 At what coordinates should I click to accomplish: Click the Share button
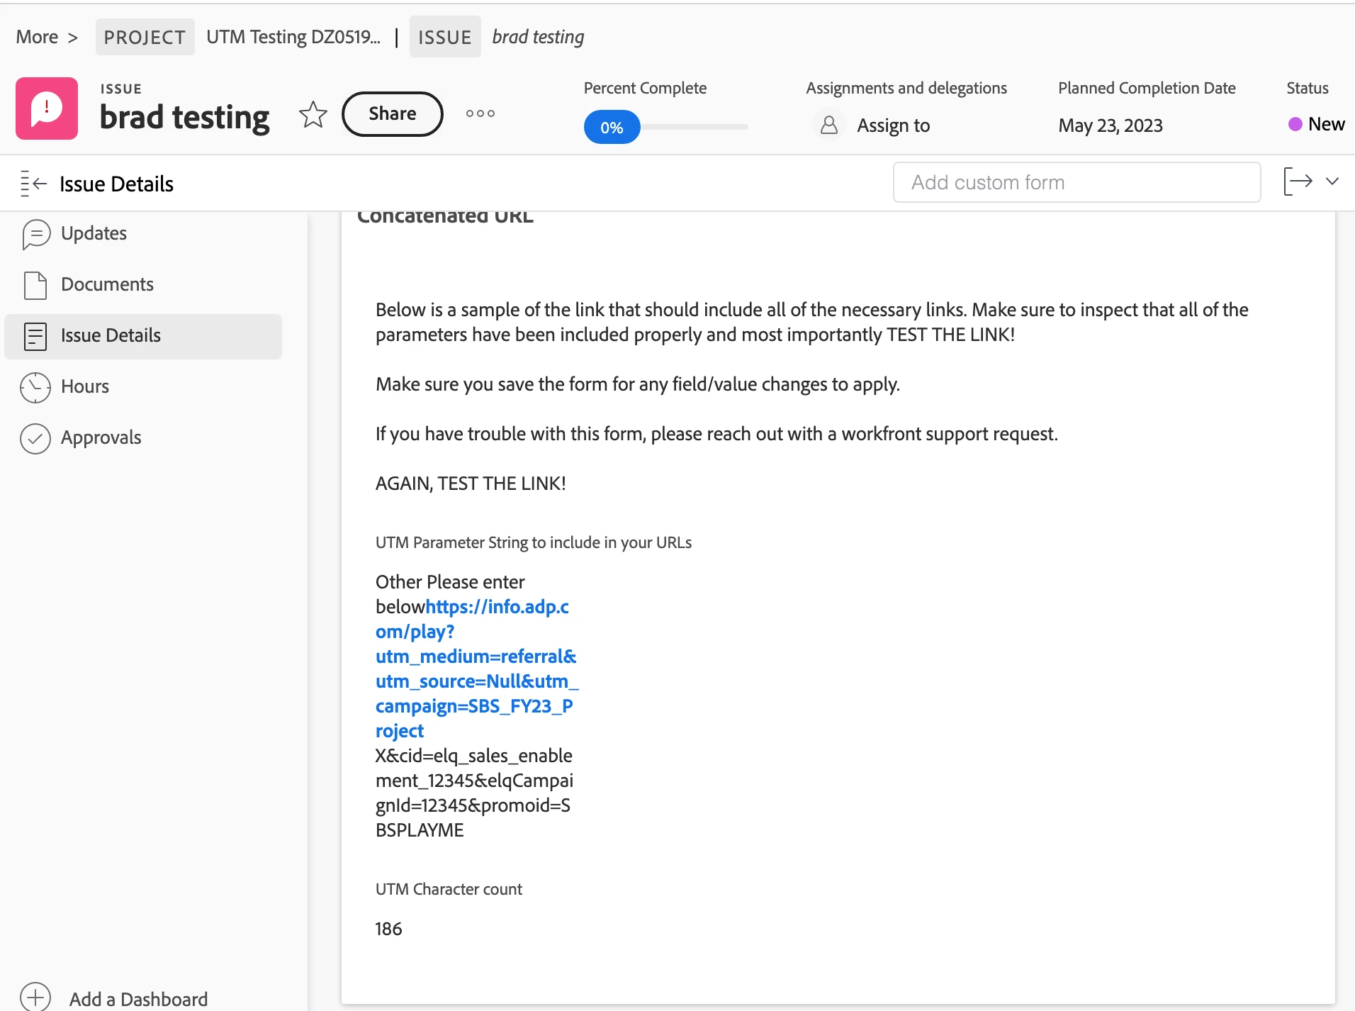point(393,113)
